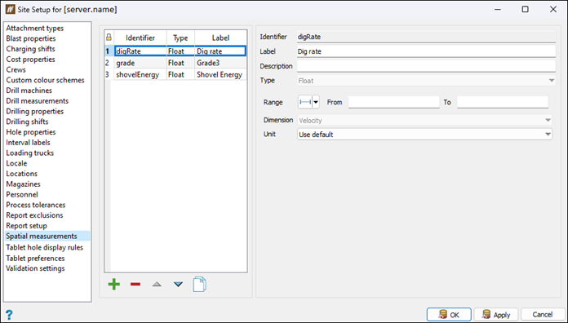568x323 pixels.
Task: Click the Site Setup application icon
Action: click(10, 10)
